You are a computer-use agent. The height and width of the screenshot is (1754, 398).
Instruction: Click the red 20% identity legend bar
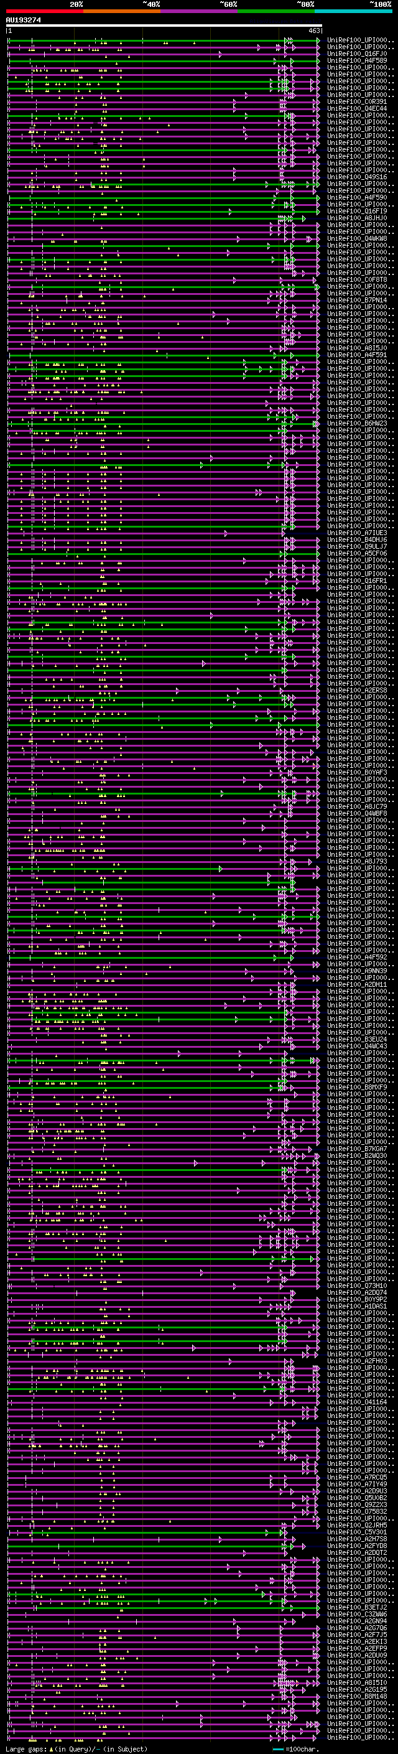45,11
